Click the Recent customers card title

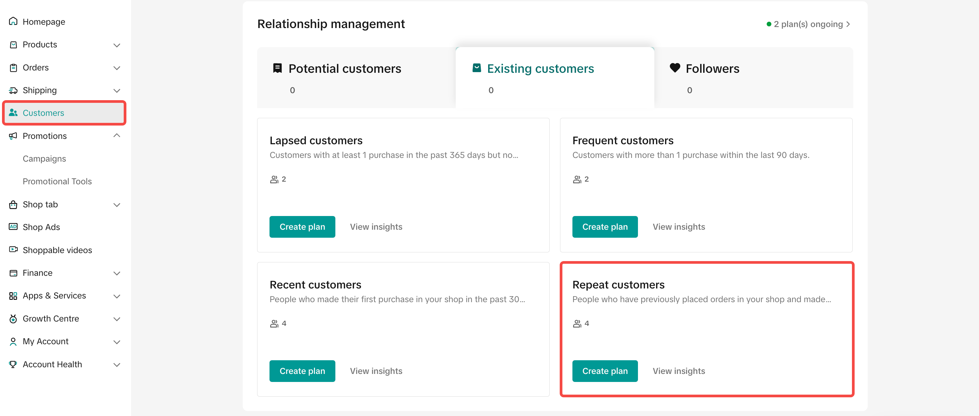(315, 285)
